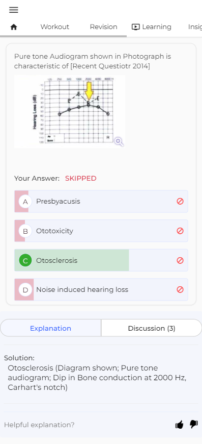Click the thumbs up icon
The height and width of the screenshot is (444, 202).
180,425
